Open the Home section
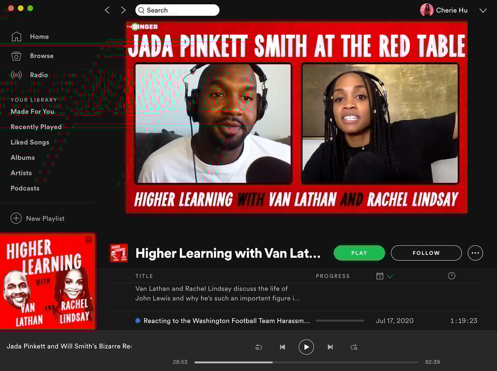 (x=39, y=36)
